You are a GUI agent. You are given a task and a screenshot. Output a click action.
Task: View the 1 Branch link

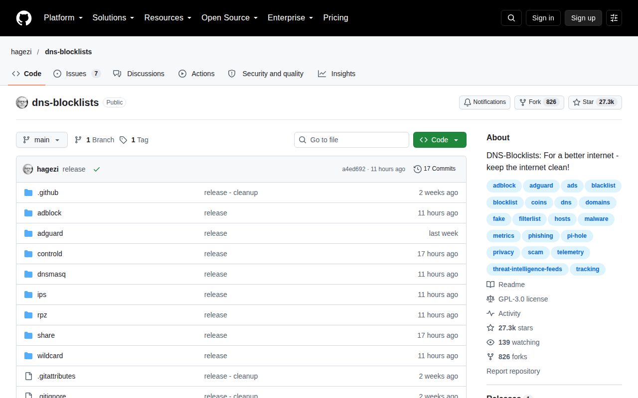pos(94,140)
